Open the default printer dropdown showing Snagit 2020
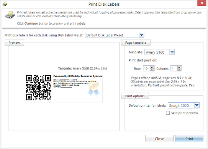The image size is (208, 149). click(197, 105)
